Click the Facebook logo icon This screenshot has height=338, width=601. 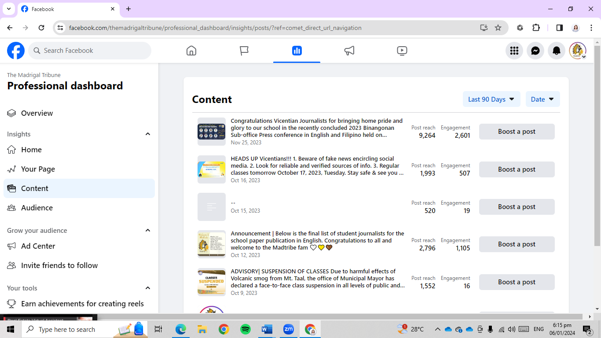tap(16, 51)
